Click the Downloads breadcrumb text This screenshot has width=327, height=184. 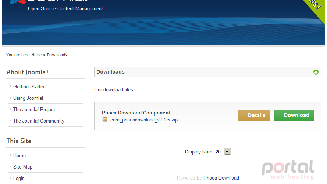57,55
